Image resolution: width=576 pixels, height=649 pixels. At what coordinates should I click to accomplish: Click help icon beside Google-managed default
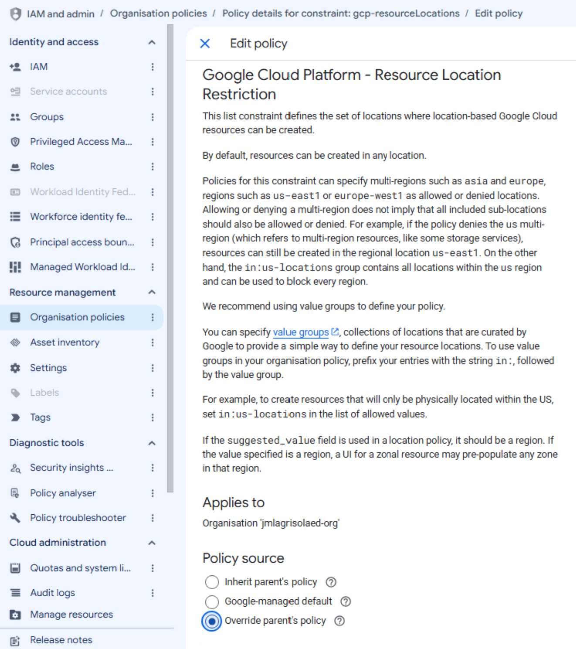coord(346,601)
